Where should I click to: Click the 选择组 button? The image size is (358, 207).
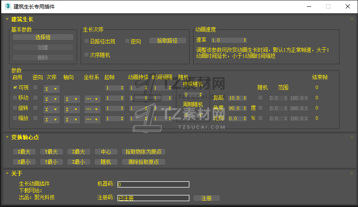(x=43, y=37)
